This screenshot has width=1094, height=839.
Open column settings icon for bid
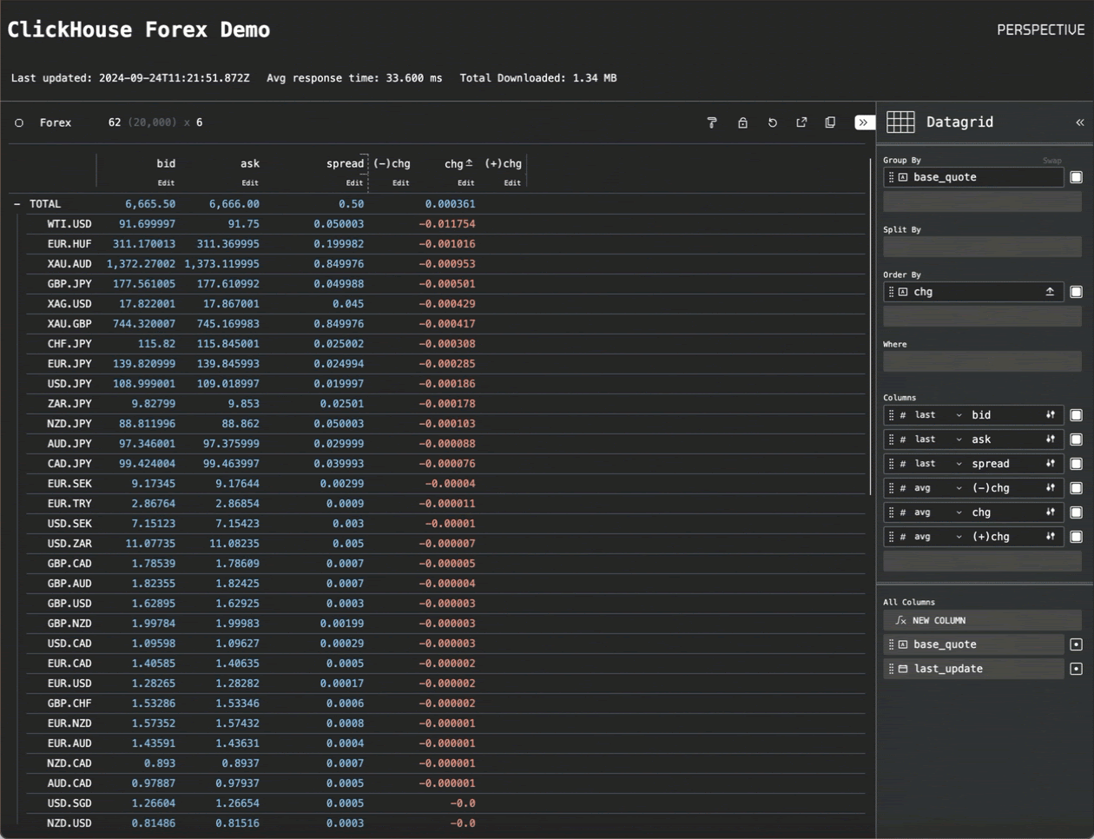[x=1050, y=415]
